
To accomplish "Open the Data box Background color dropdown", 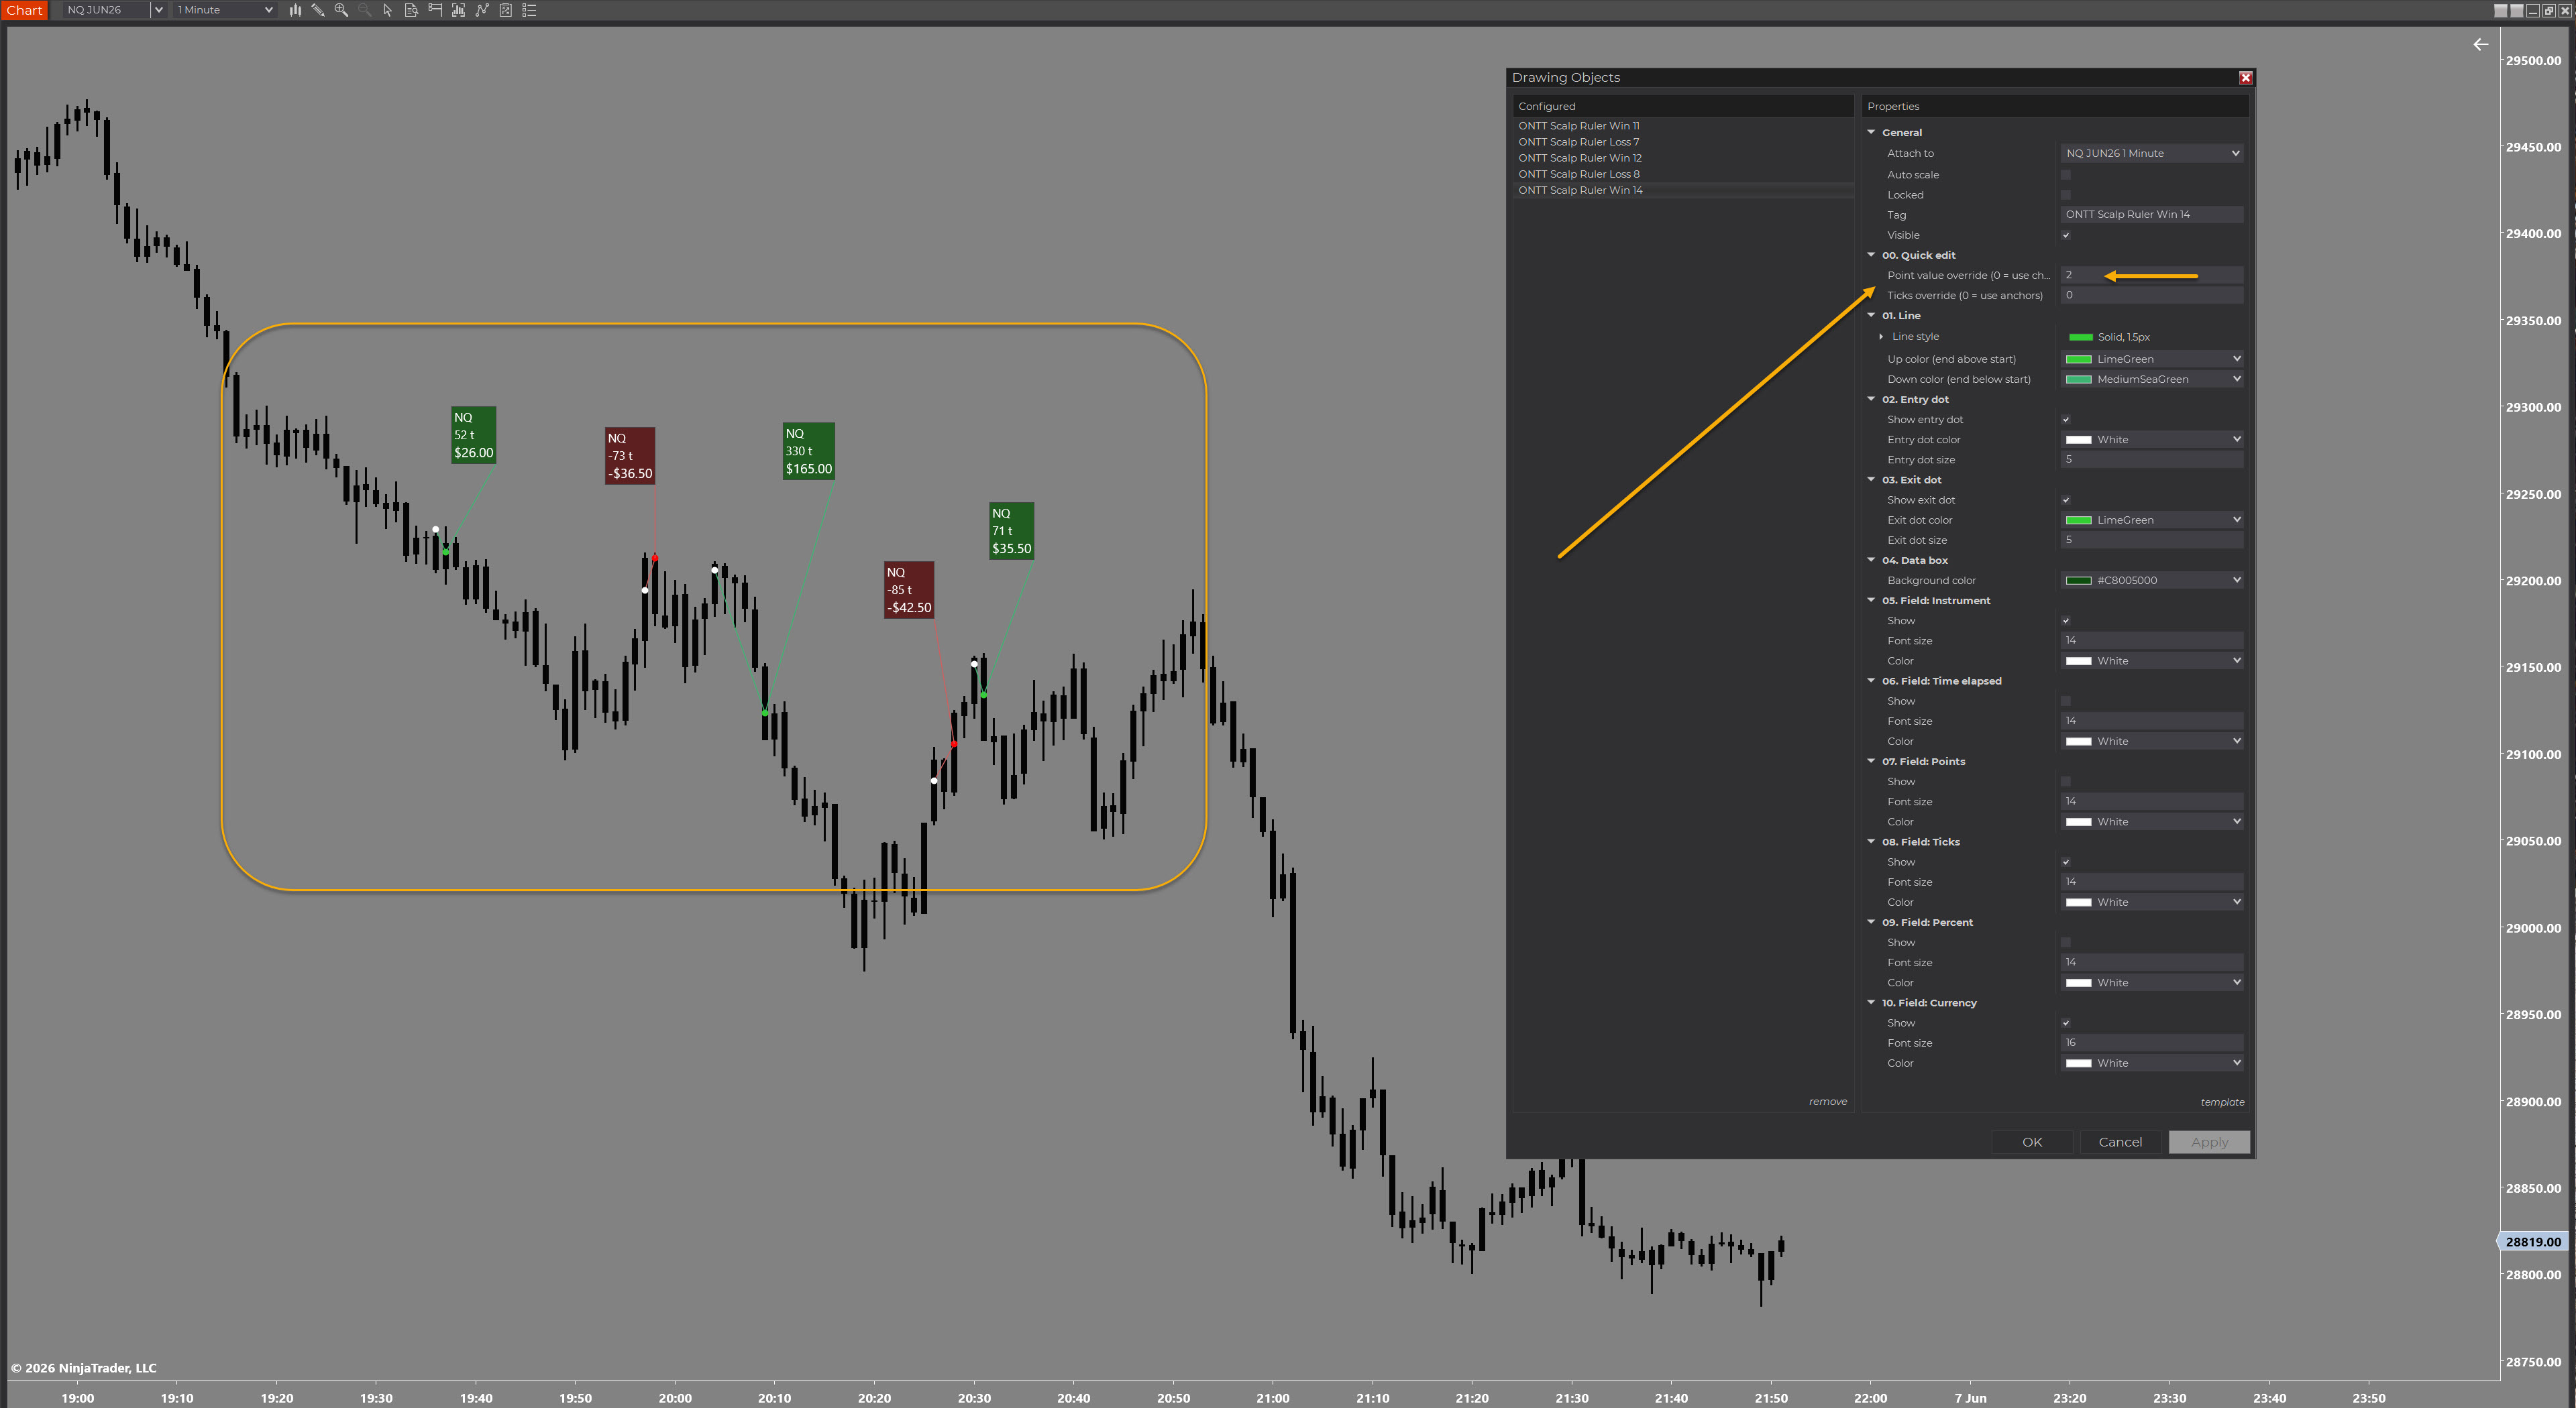I will click(x=2152, y=581).
